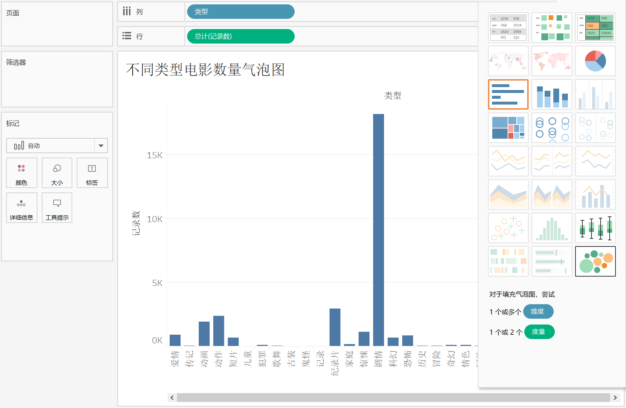Click the 科幻 axis category label
This screenshot has height=408, width=626.
[x=393, y=359]
